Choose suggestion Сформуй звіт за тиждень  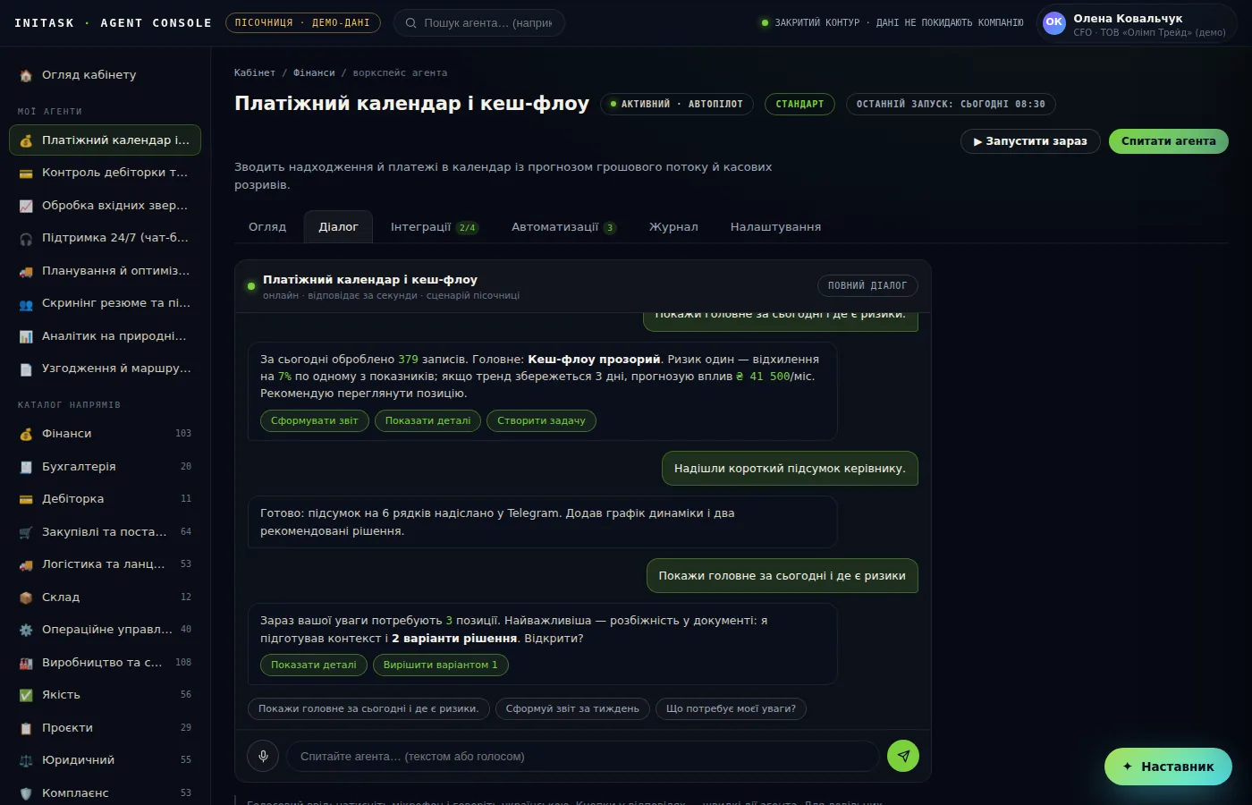572,708
